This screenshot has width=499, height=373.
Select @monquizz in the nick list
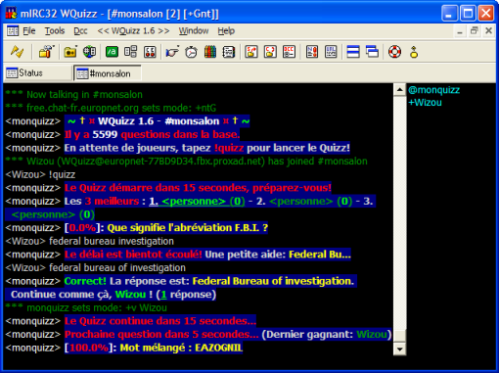click(x=434, y=90)
